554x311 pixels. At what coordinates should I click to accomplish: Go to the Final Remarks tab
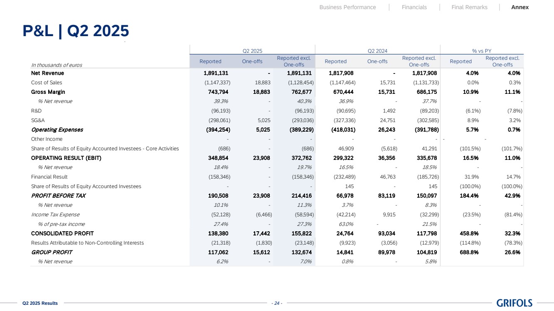click(469, 7)
